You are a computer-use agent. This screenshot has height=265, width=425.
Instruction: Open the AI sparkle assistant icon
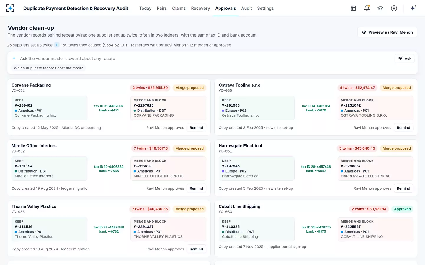pyautogui.click(x=413, y=8)
